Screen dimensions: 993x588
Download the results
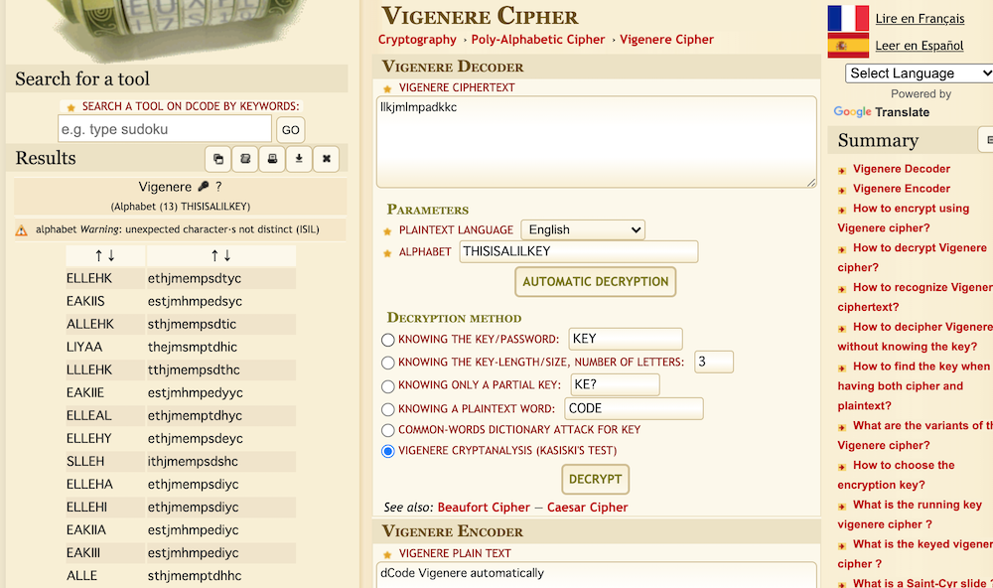[x=299, y=159]
